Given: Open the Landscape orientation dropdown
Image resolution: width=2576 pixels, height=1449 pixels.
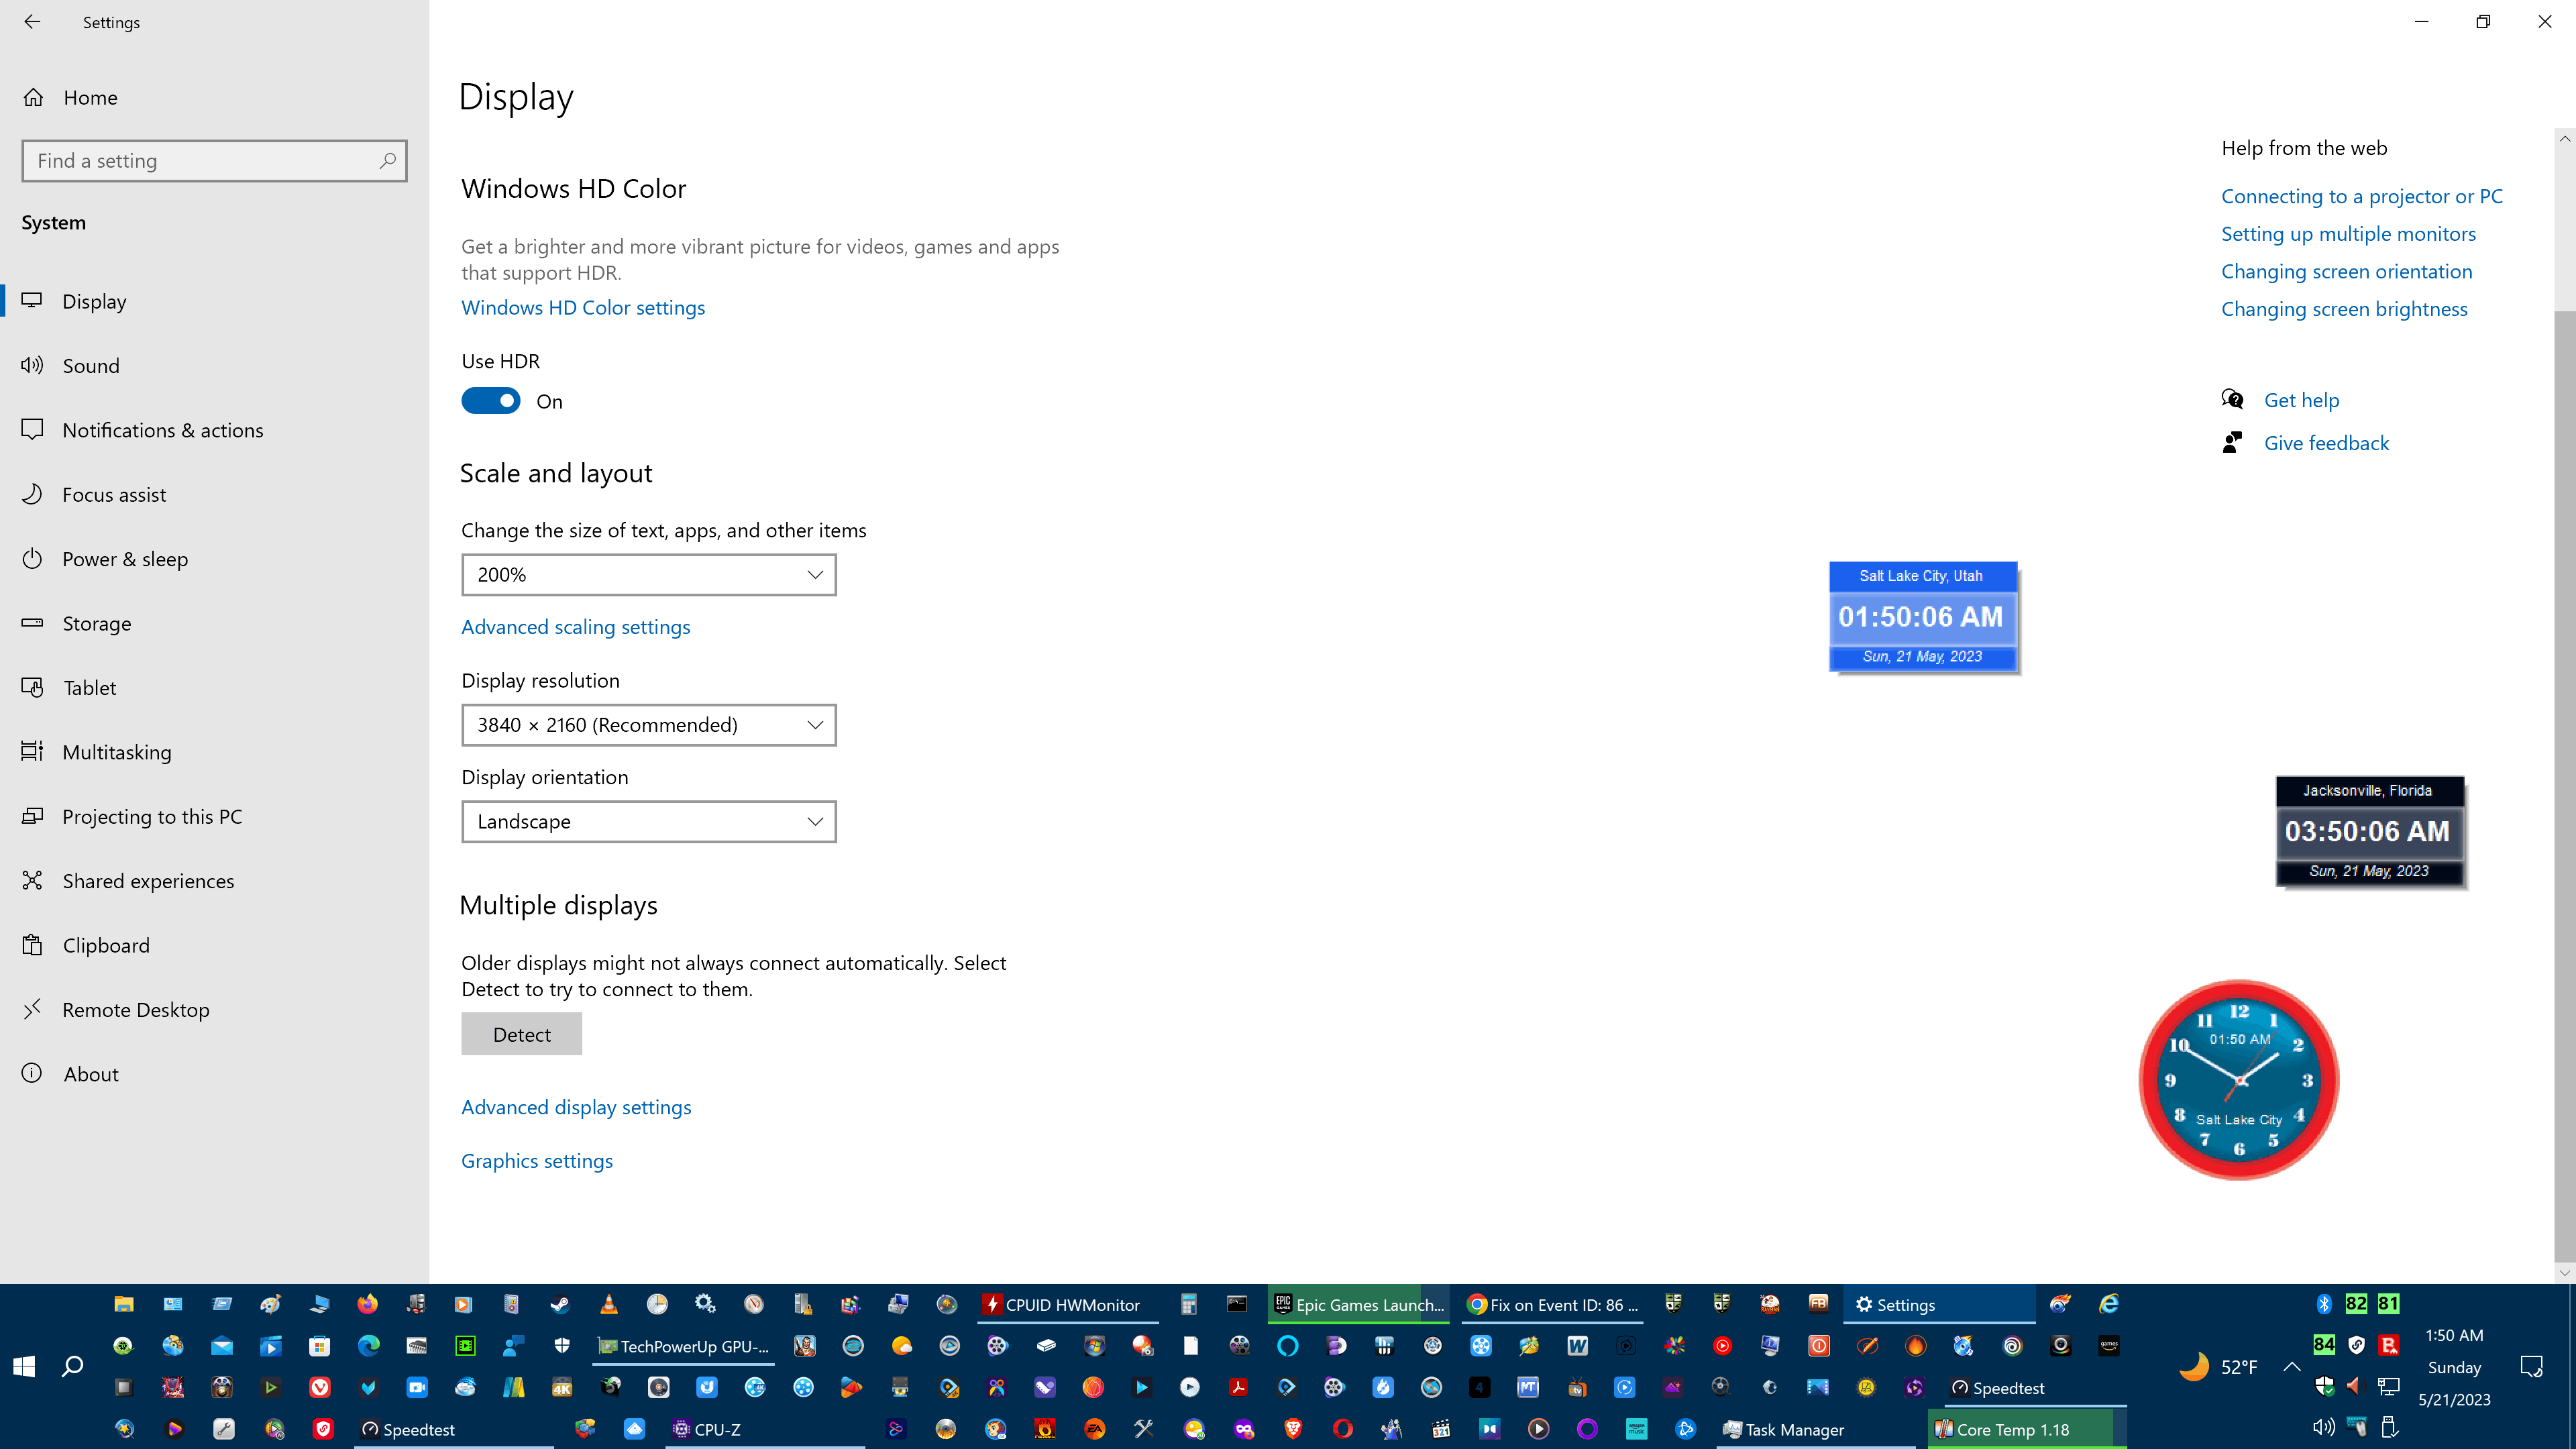Looking at the screenshot, I should click(648, 821).
